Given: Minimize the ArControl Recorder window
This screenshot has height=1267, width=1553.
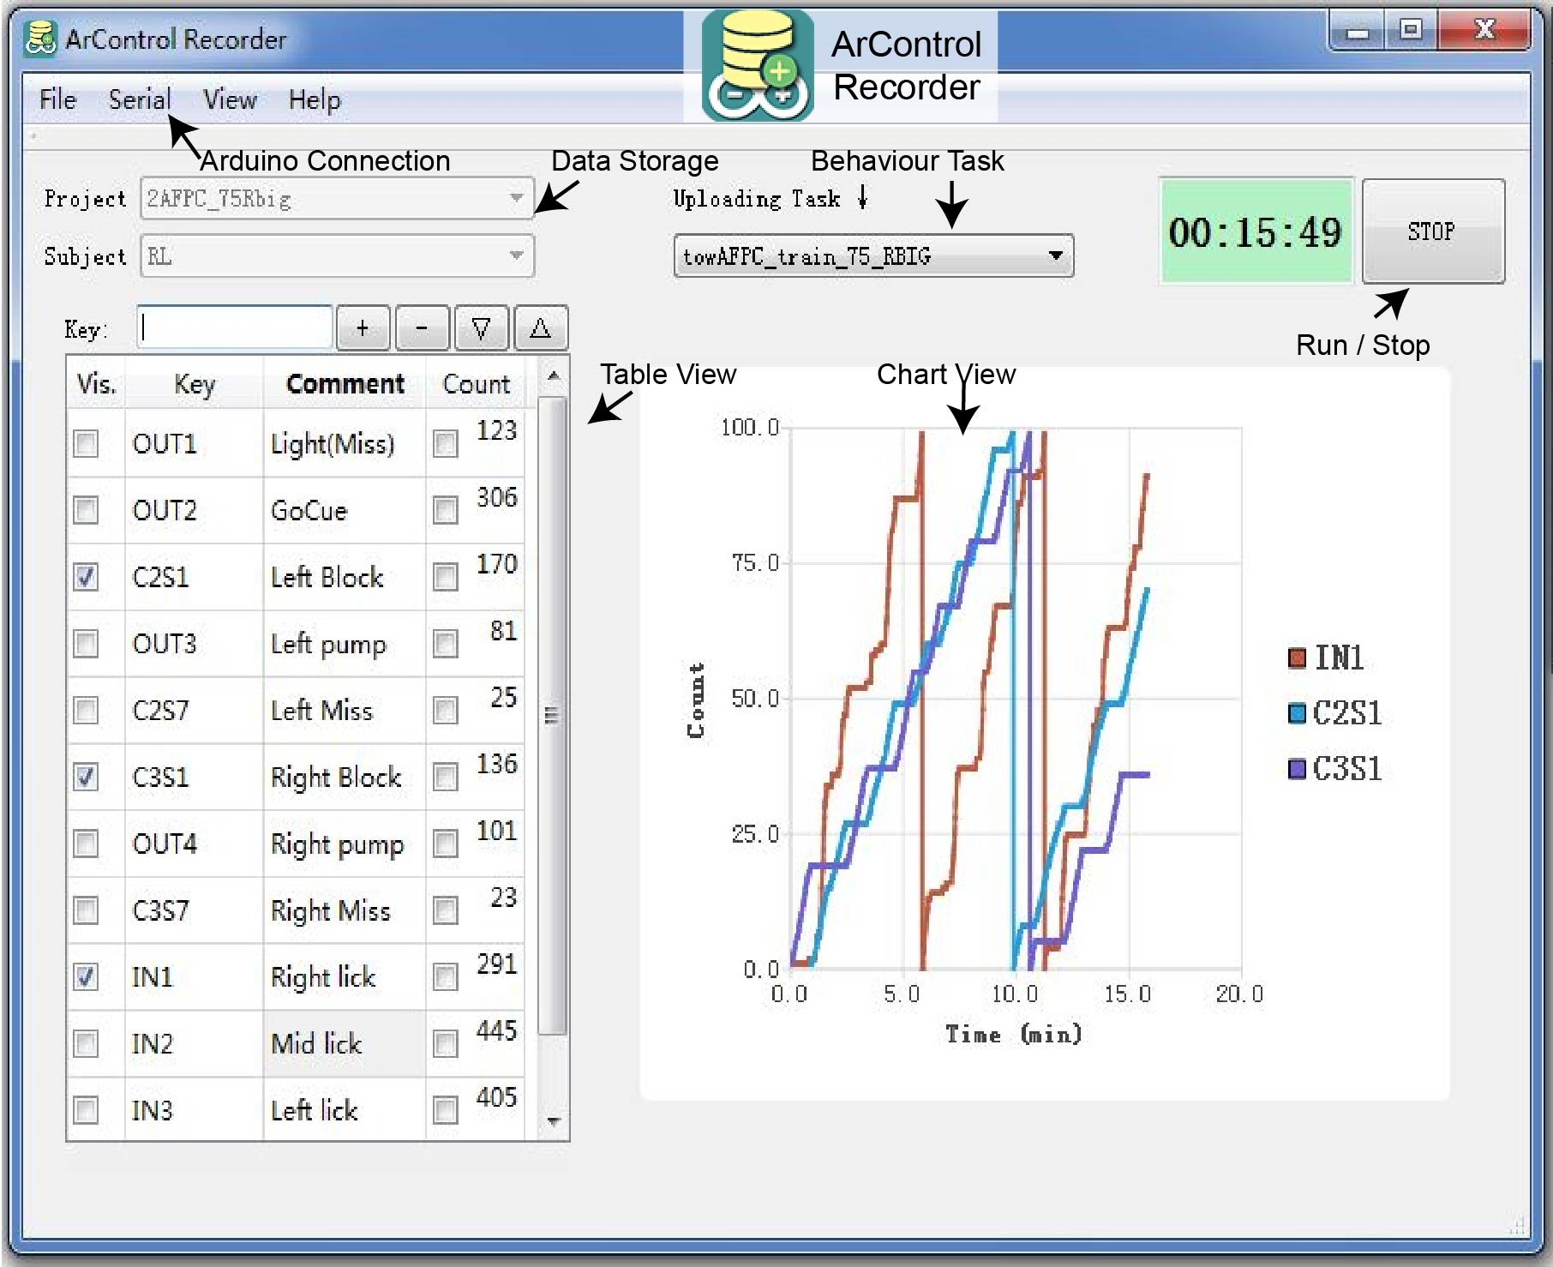Looking at the screenshot, I should [1357, 32].
